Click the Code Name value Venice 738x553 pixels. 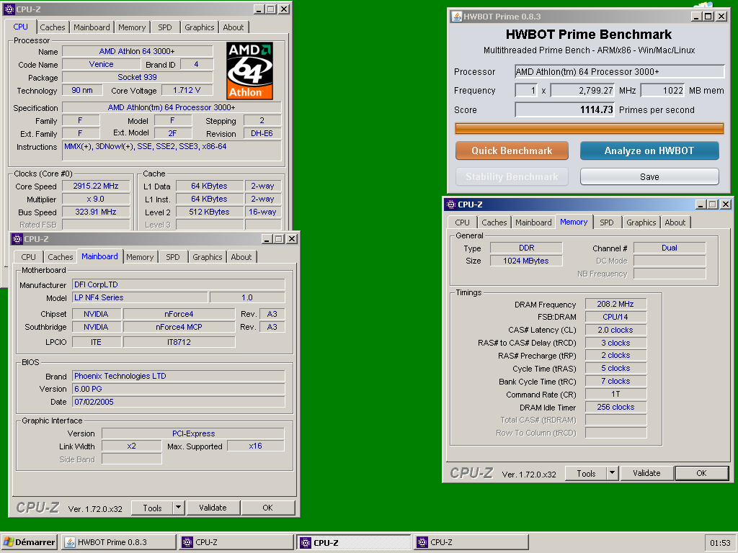101,64
